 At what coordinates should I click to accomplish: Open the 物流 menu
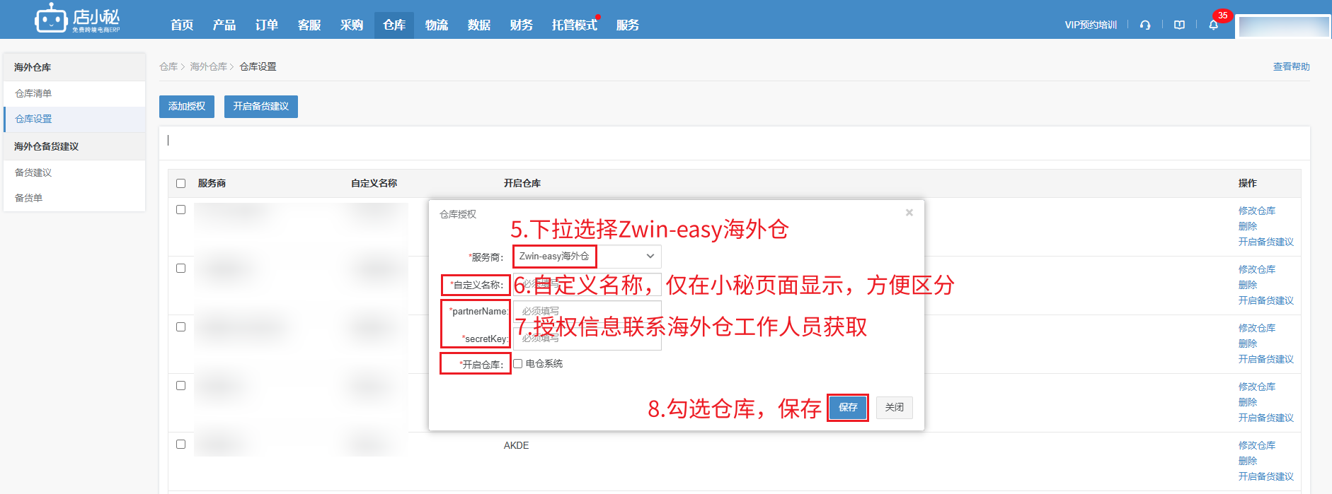(437, 25)
